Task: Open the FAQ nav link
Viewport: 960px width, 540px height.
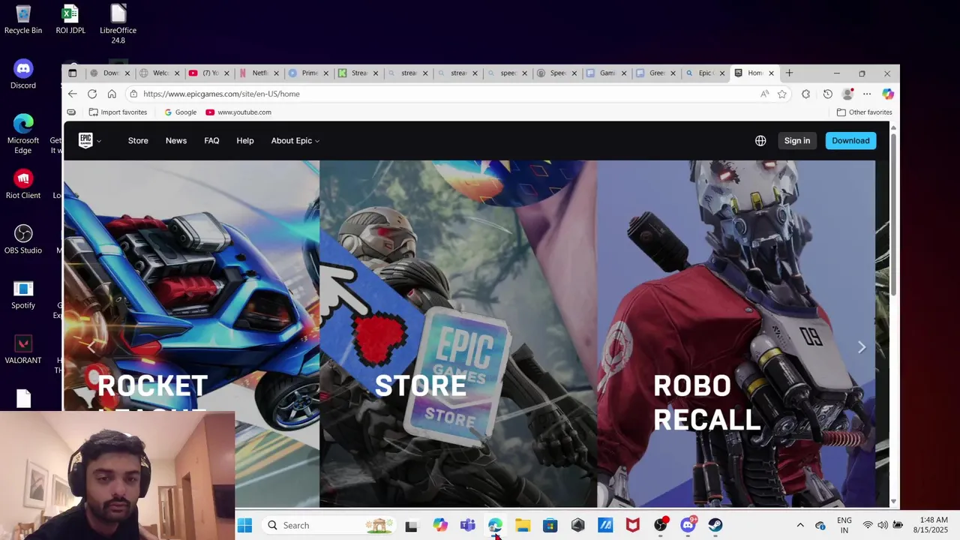Action: [211, 140]
